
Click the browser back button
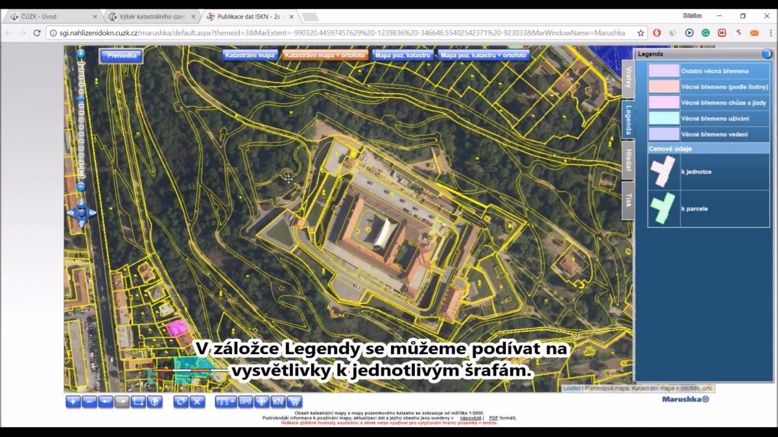point(8,32)
